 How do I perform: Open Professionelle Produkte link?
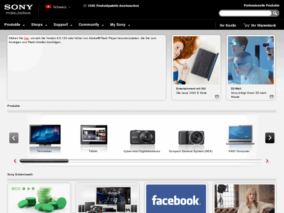click(x=261, y=5)
